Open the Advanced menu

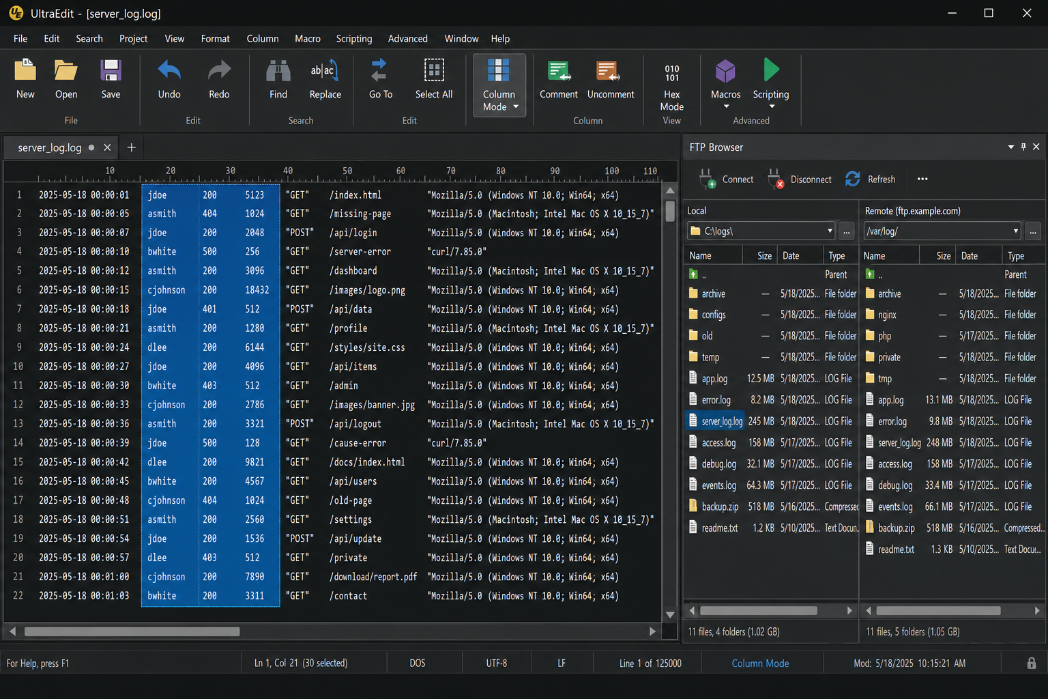point(408,39)
